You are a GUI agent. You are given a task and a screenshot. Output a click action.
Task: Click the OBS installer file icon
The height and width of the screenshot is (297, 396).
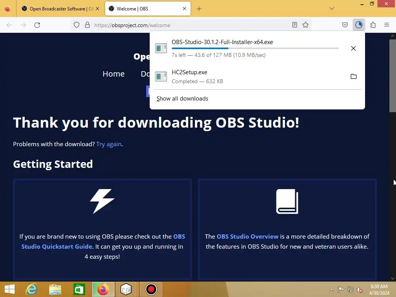[161, 48]
